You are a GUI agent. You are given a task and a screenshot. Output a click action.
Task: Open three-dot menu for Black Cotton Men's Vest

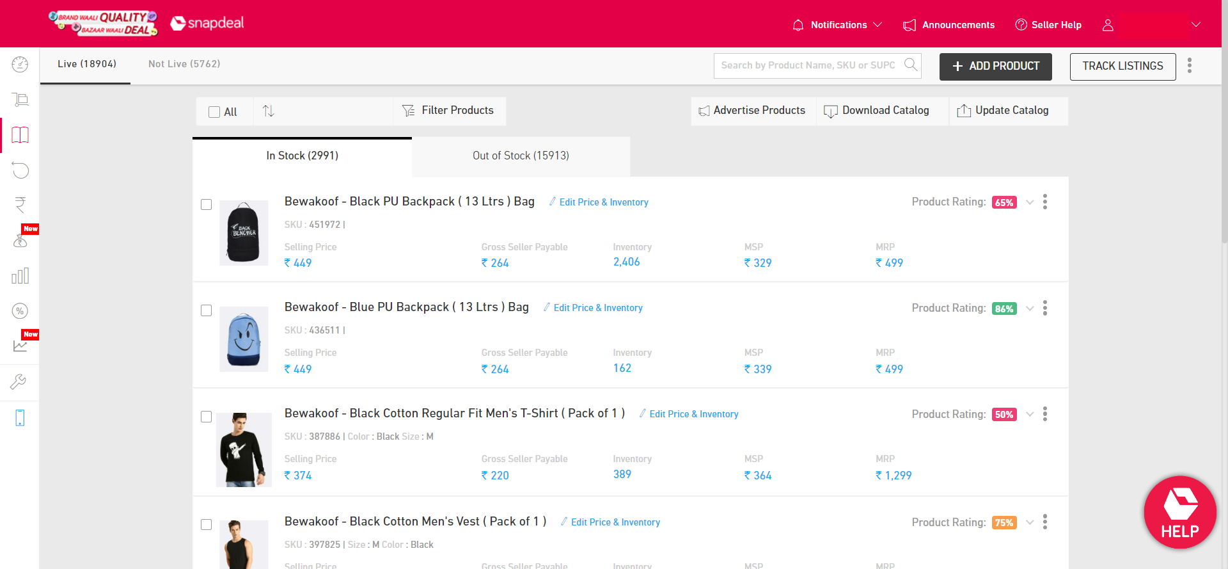click(1045, 522)
